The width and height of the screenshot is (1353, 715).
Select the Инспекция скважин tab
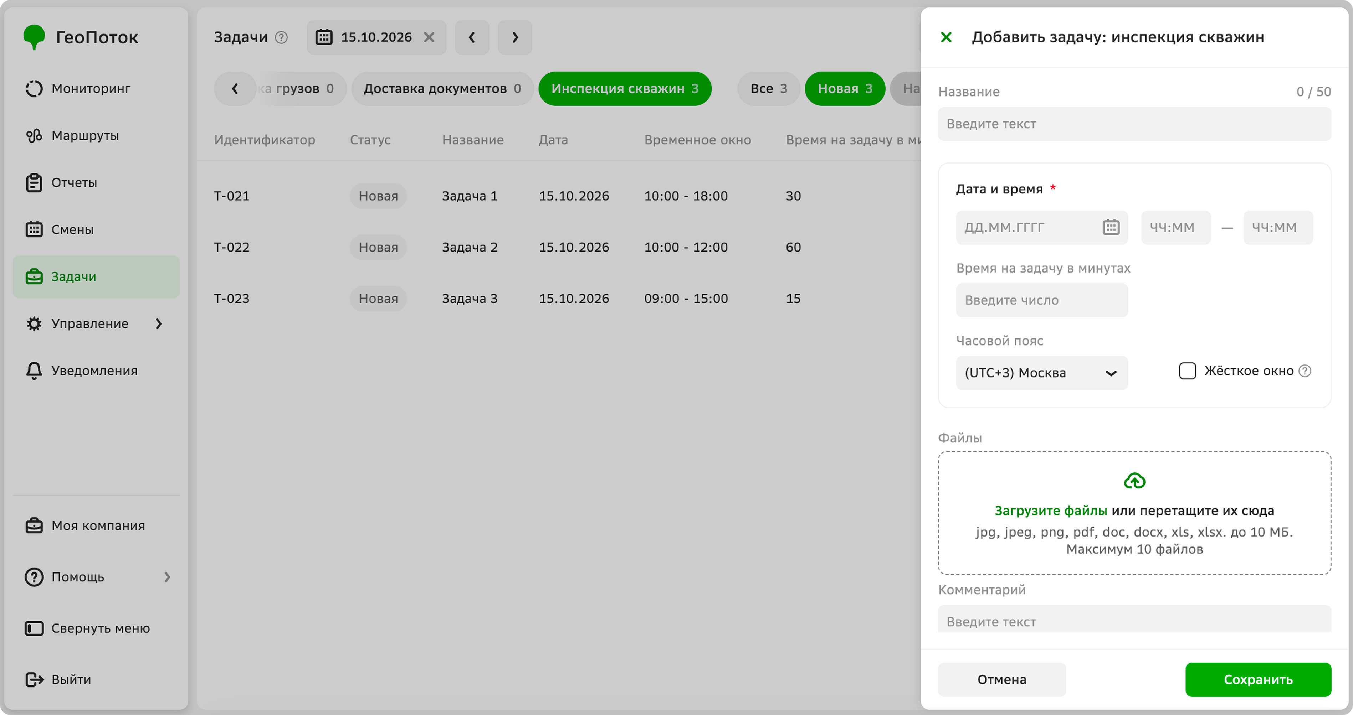[x=625, y=89]
